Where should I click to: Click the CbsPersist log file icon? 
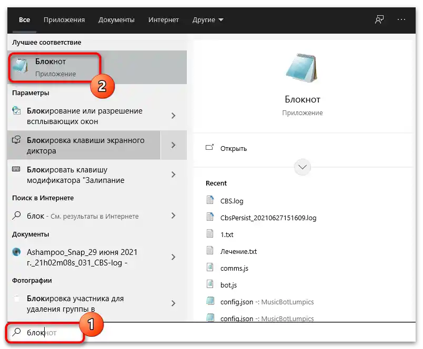210,217
